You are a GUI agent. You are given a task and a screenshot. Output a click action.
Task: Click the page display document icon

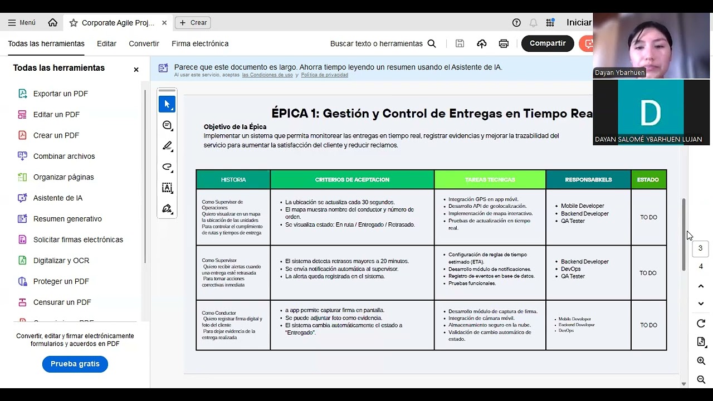tap(701, 341)
